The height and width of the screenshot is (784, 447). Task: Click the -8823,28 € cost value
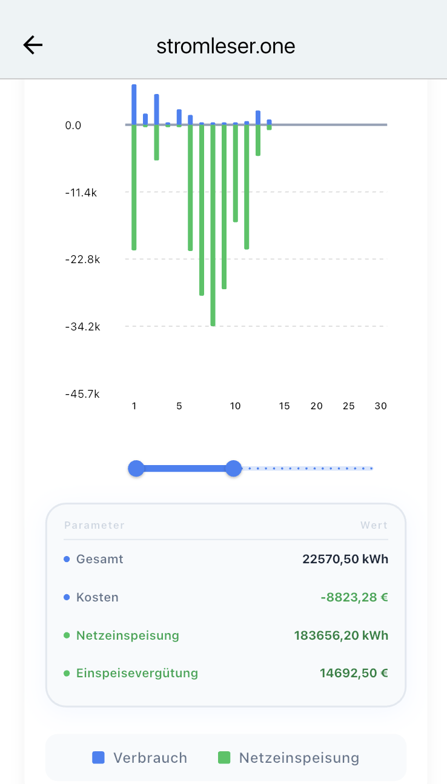point(354,597)
